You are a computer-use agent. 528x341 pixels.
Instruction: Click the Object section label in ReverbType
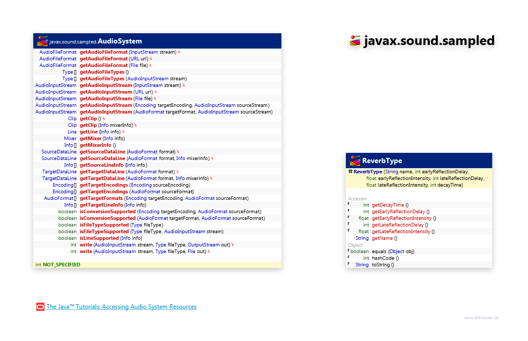[355, 245]
